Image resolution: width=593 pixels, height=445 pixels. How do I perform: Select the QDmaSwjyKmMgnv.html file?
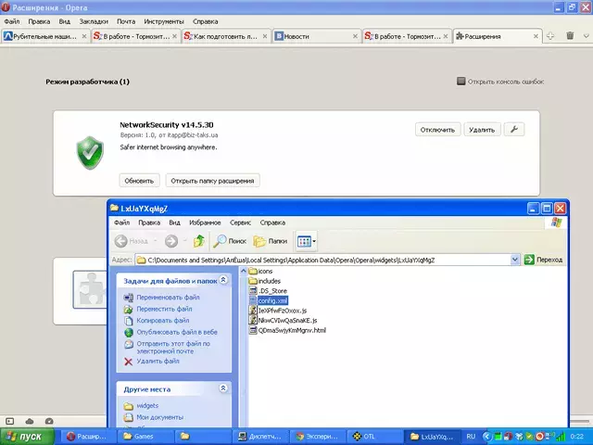[x=287, y=330]
